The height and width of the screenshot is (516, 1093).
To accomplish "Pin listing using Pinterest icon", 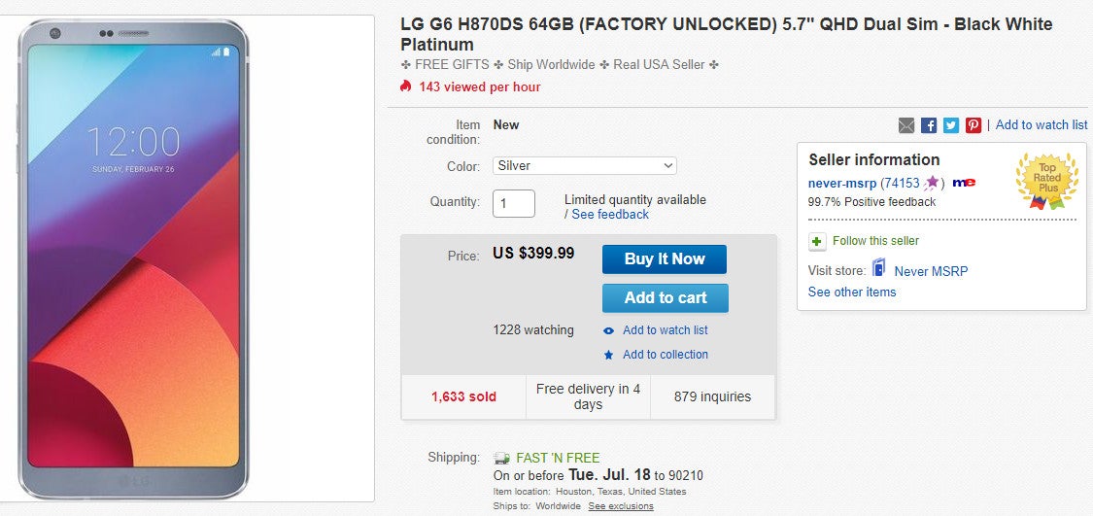I will pos(973,125).
